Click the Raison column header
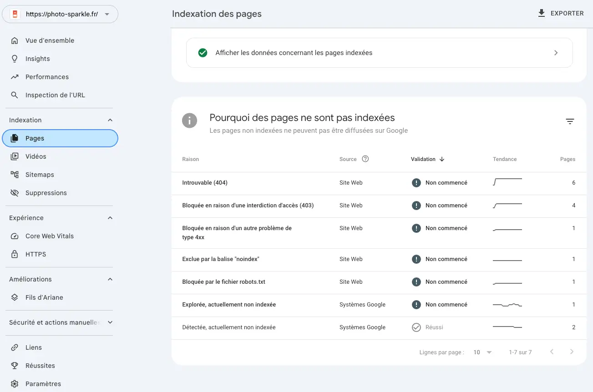The width and height of the screenshot is (593, 392). [190, 159]
